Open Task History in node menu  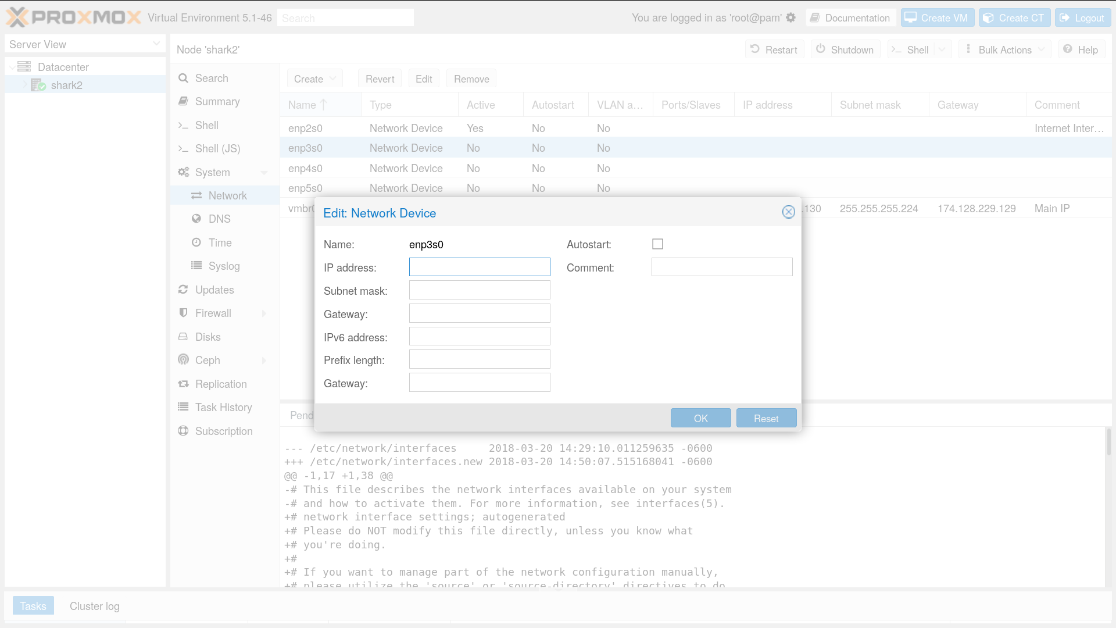click(x=223, y=407)
